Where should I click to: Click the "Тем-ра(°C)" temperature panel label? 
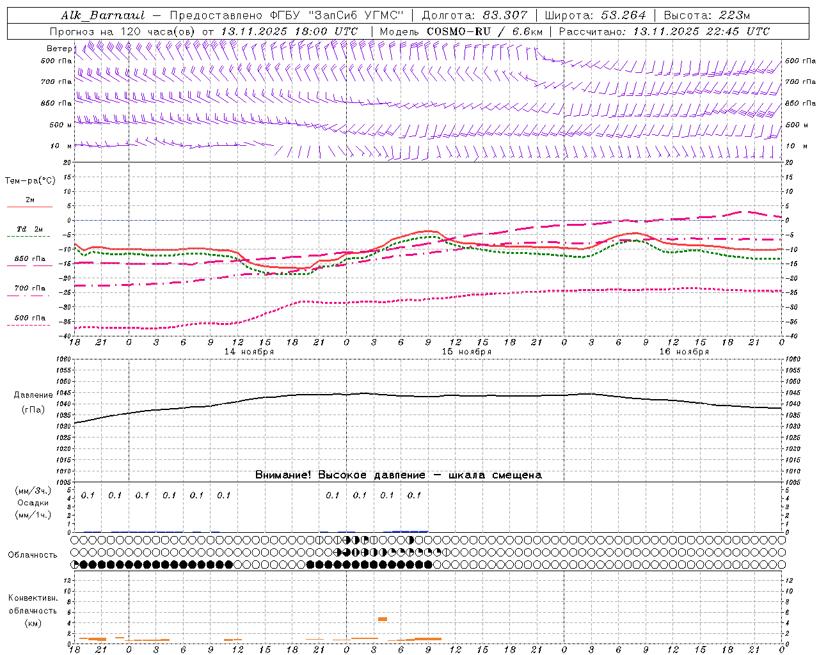pyautogui.click(x=30, y=181)
